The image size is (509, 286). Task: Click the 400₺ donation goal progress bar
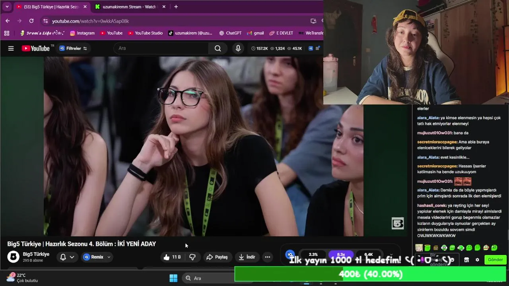coord(370,274)
